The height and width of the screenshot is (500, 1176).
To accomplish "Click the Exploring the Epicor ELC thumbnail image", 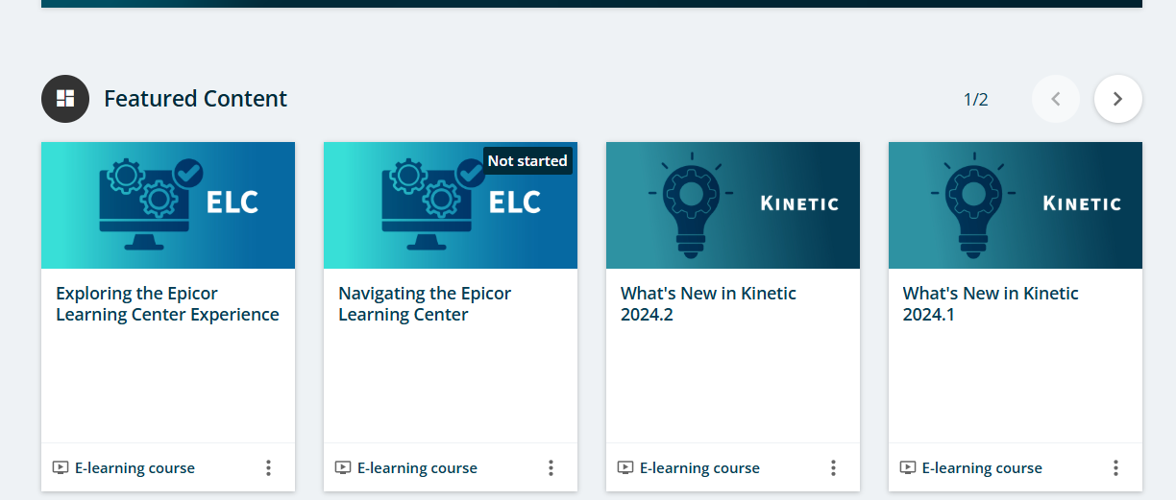I will (x=168, y=205).
